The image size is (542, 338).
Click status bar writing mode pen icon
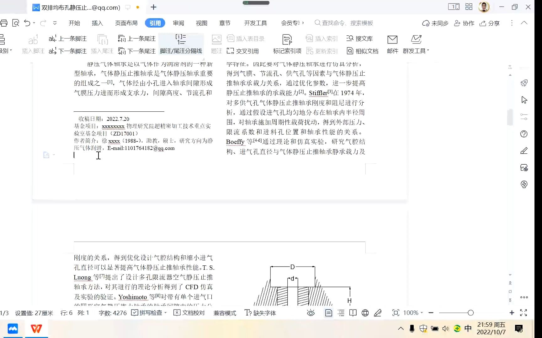coord(378,313)
